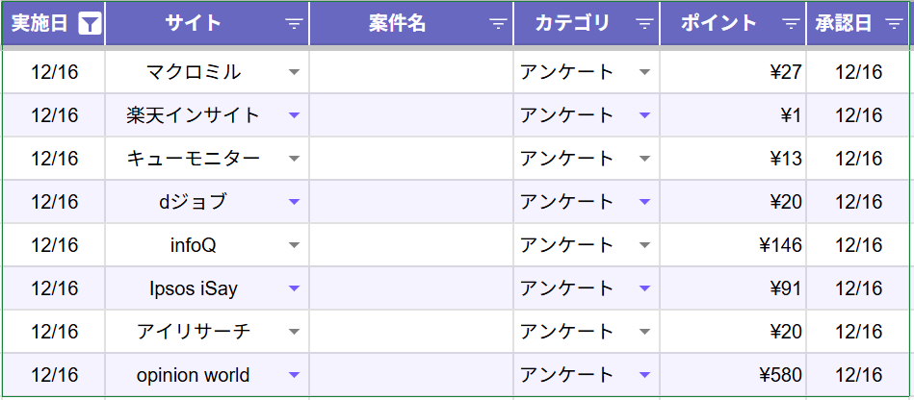Open the ポイント column filter menu

coord(791,24)
